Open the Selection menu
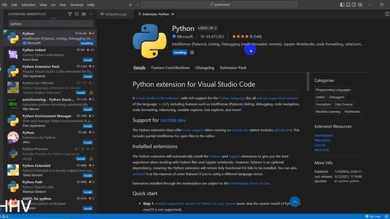390x219 pixels. (x=28, y=5)
